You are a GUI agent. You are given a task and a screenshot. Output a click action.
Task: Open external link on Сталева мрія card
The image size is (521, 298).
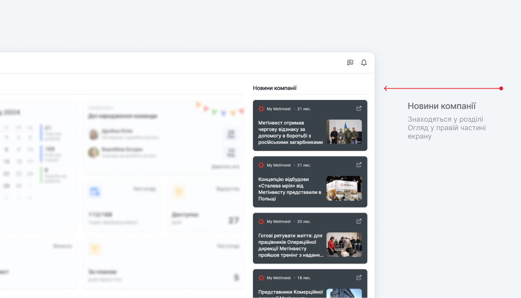[359, 165]
